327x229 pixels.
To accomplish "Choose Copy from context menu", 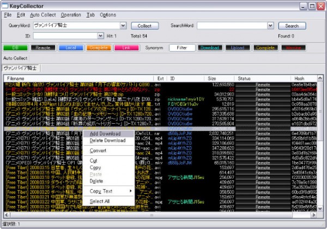I will coord(108,167).
